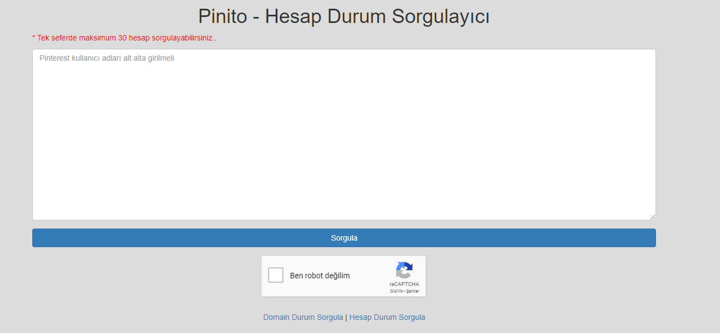
Task: Click the Sorgula button
Action: 344,238
